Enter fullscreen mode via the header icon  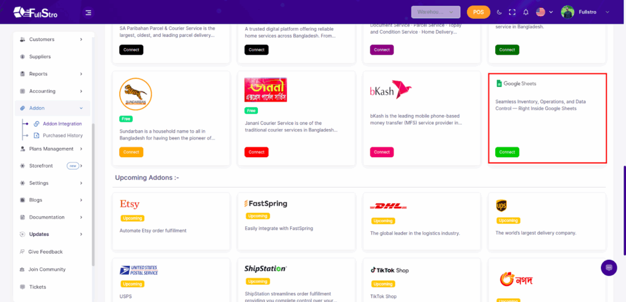click(512, 12)
